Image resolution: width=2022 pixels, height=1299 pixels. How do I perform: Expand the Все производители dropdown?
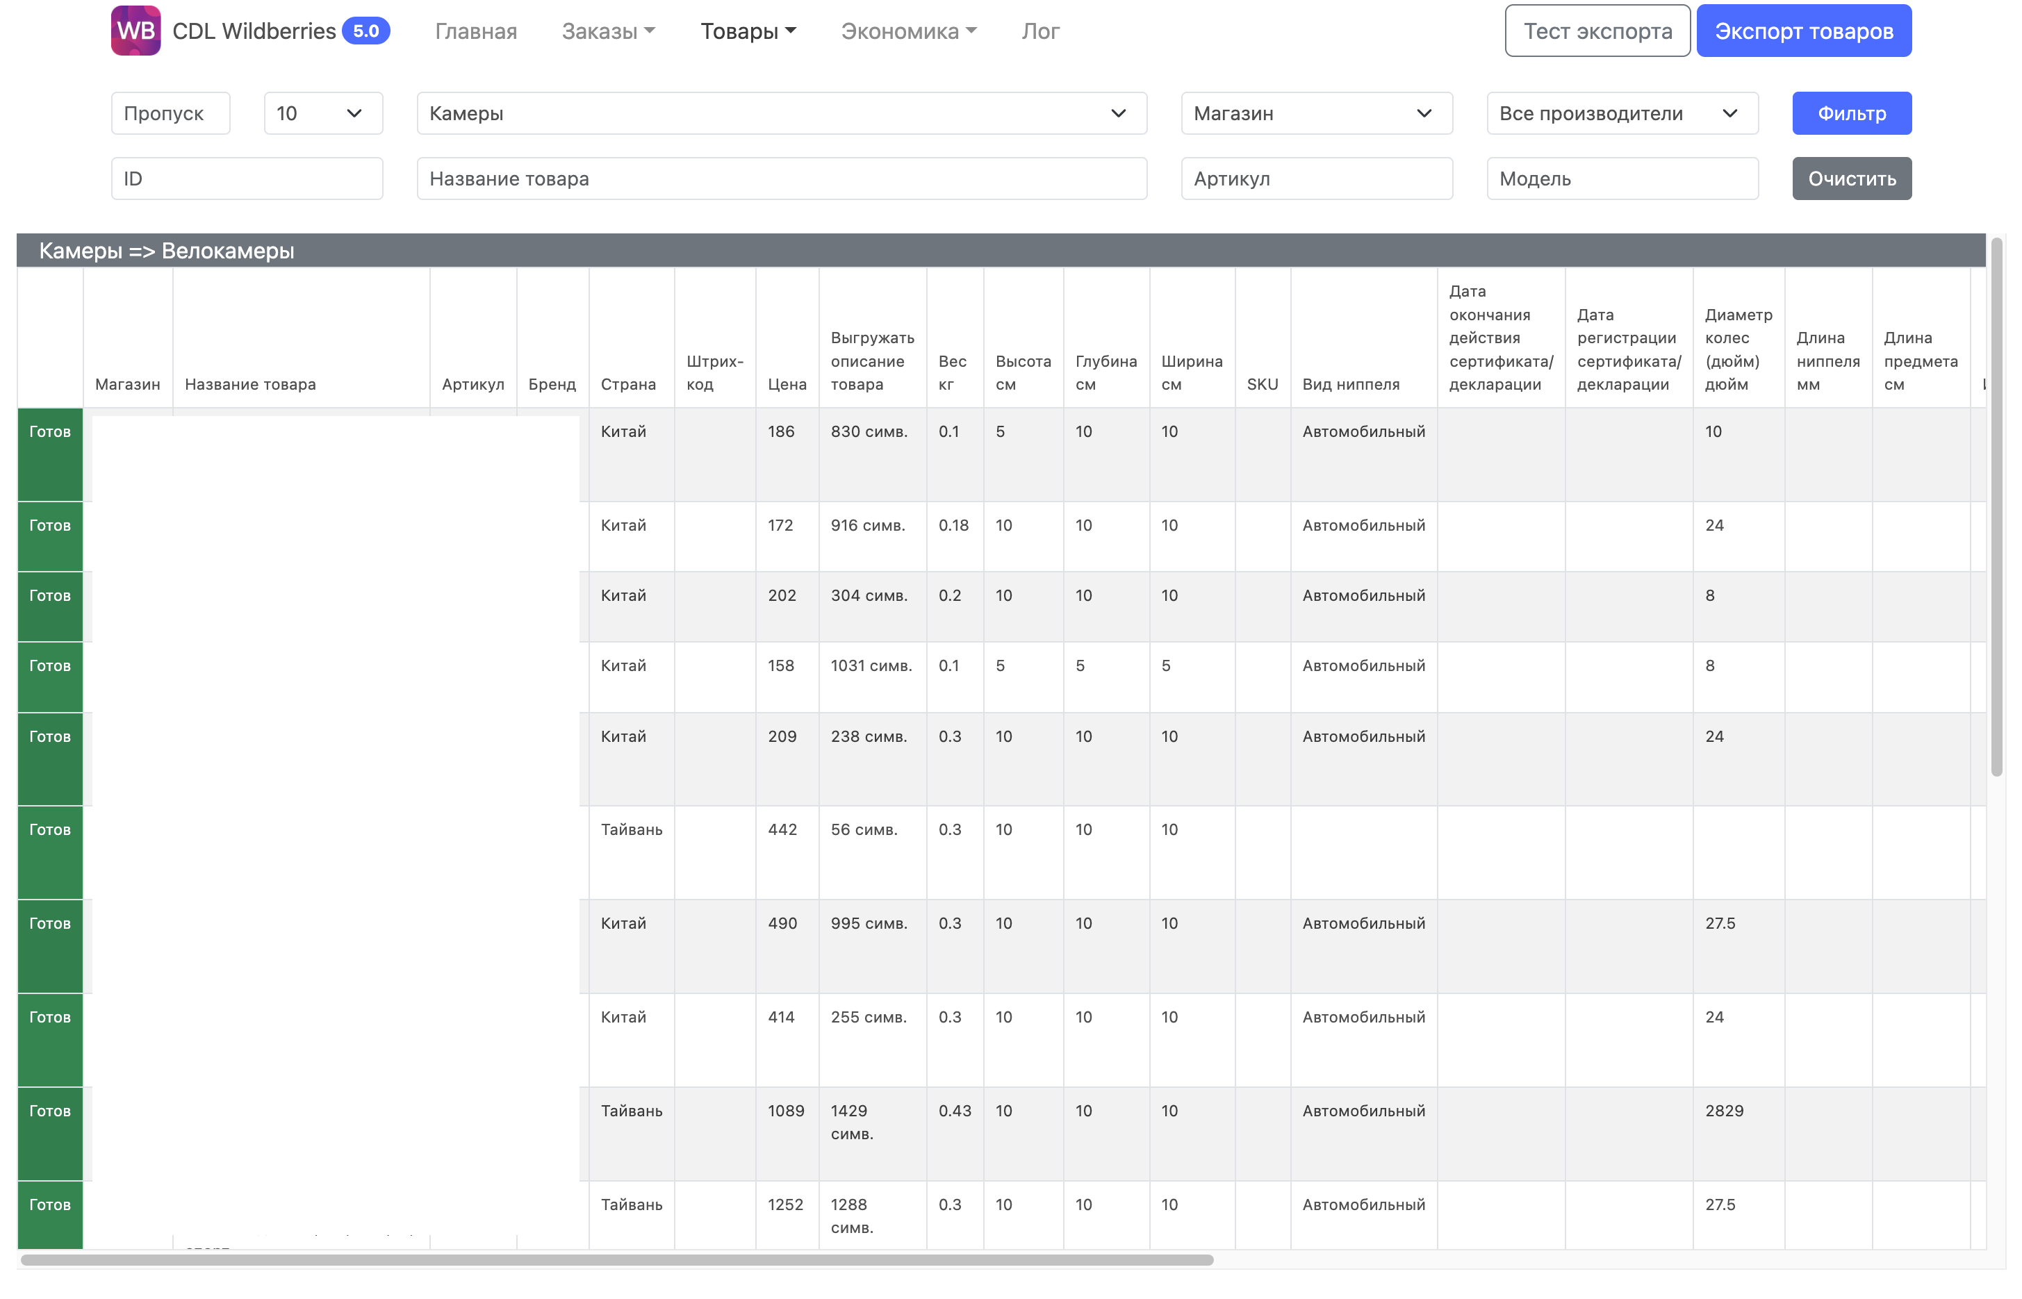(x=1622, y=113)
